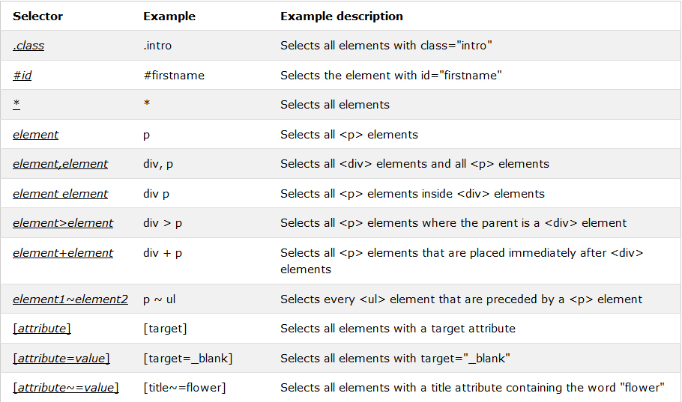This screenshot has width=682, height=402.
Task: Open the [attribute~=value] selector link
Action: click(66, 388)
